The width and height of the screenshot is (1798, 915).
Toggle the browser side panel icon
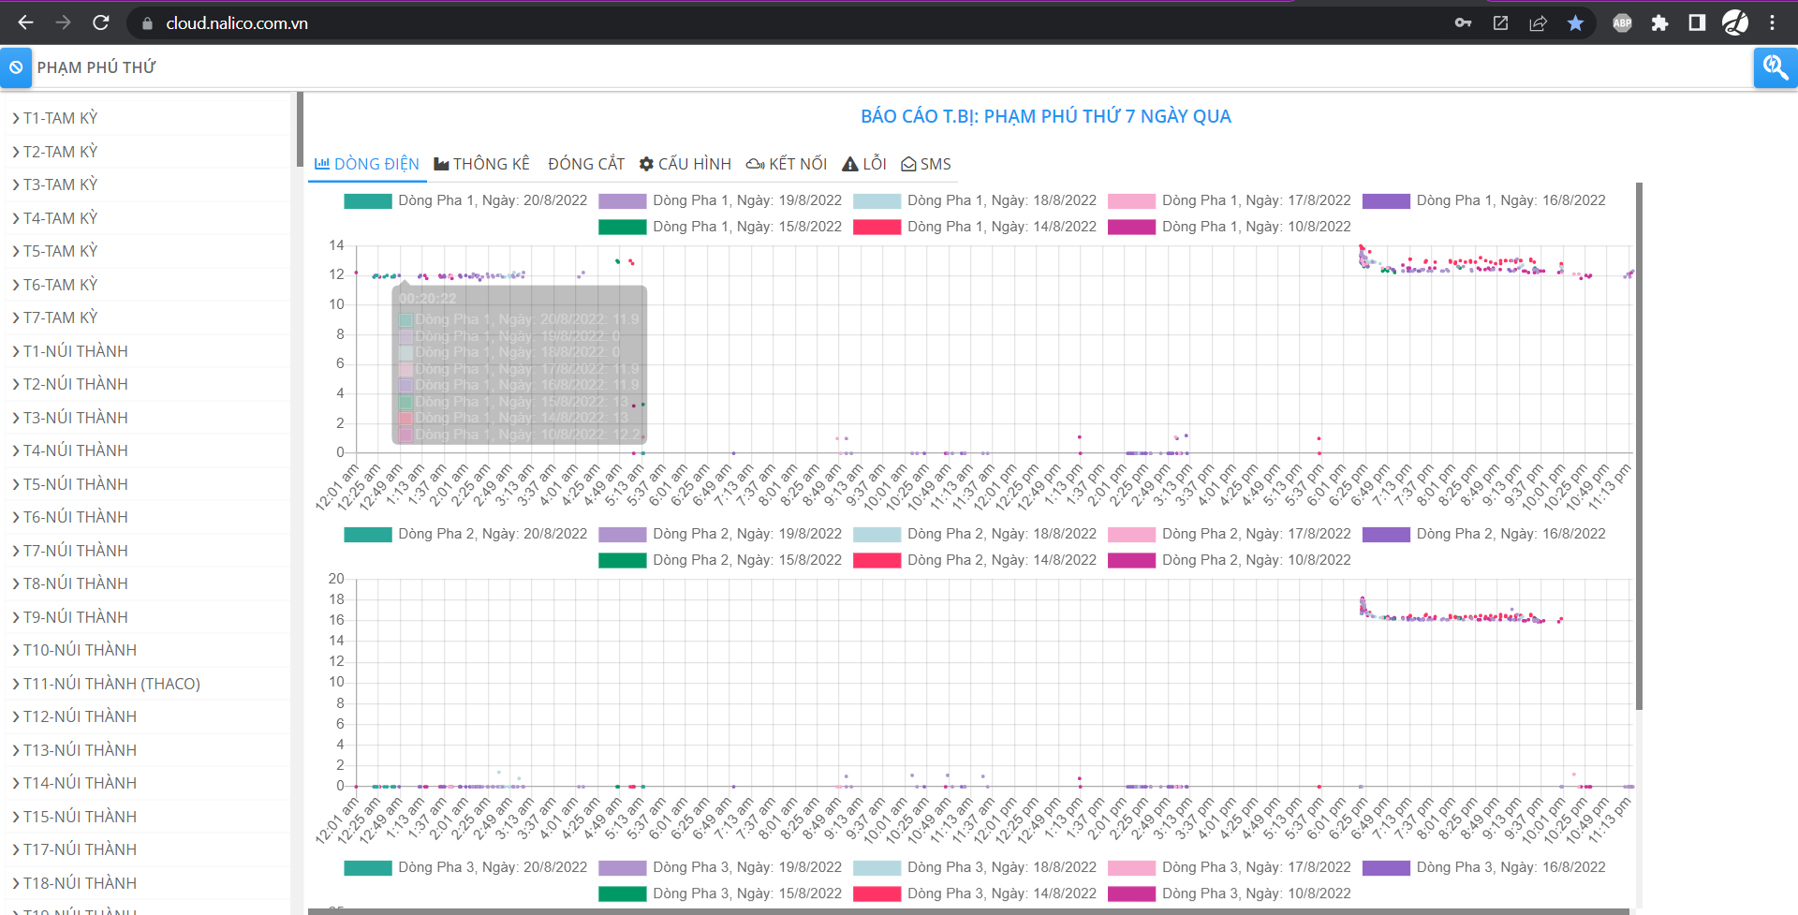(x=1697, y=22)
